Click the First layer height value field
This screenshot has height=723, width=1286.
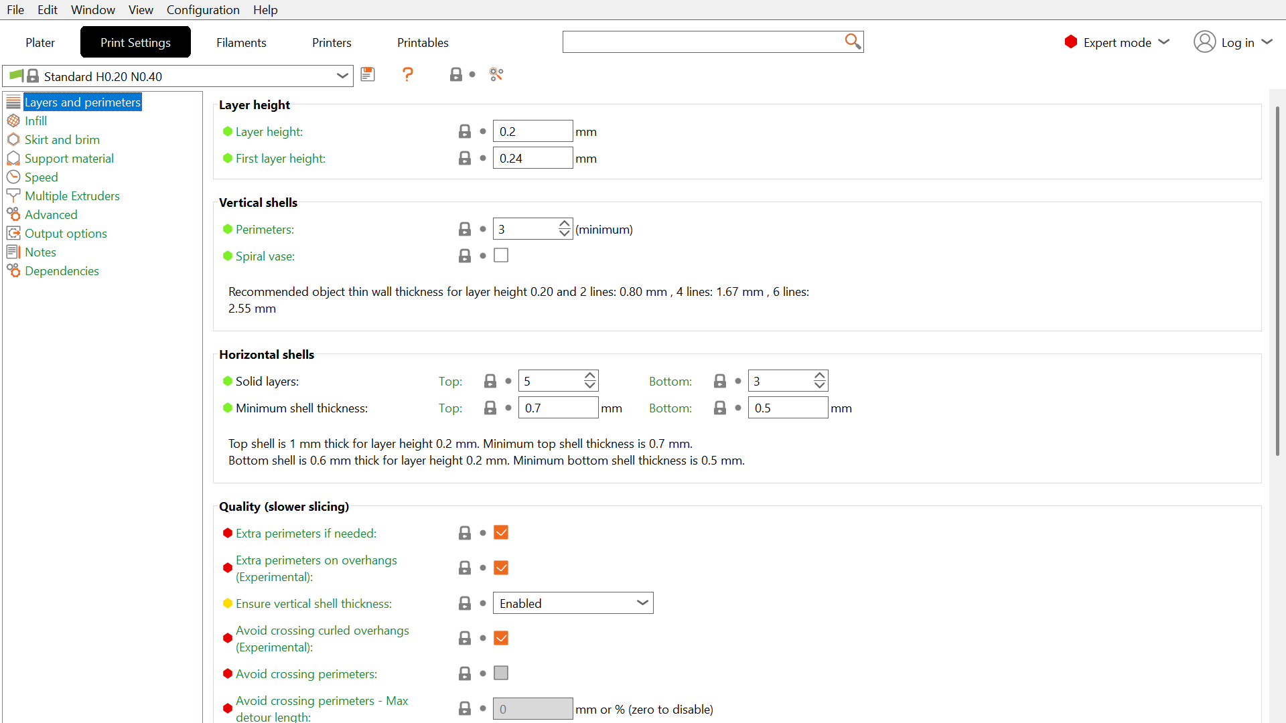532,158
